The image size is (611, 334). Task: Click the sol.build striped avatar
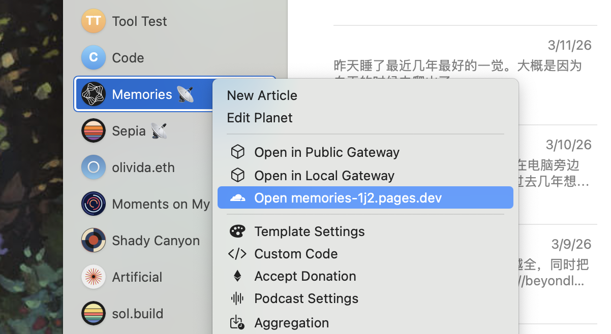[x=94, y=313]
